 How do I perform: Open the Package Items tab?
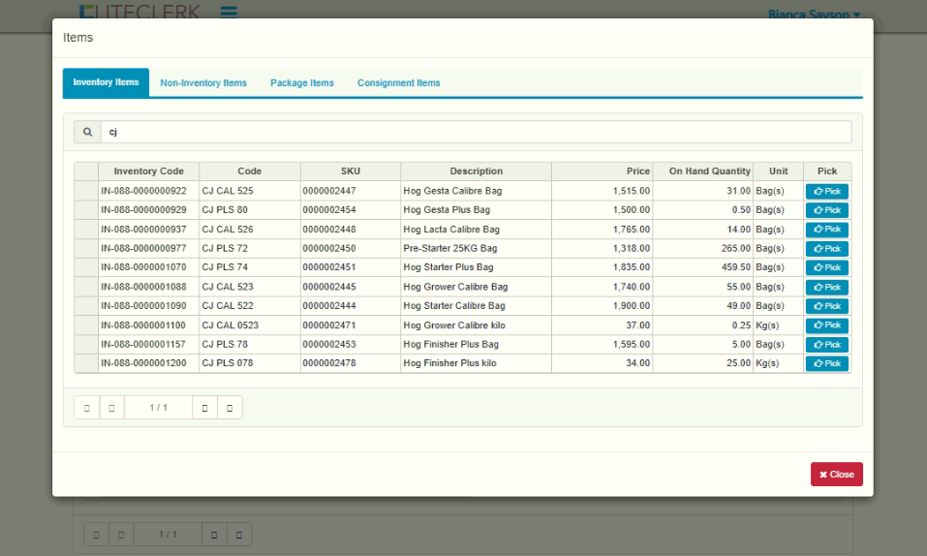point(302,83)
